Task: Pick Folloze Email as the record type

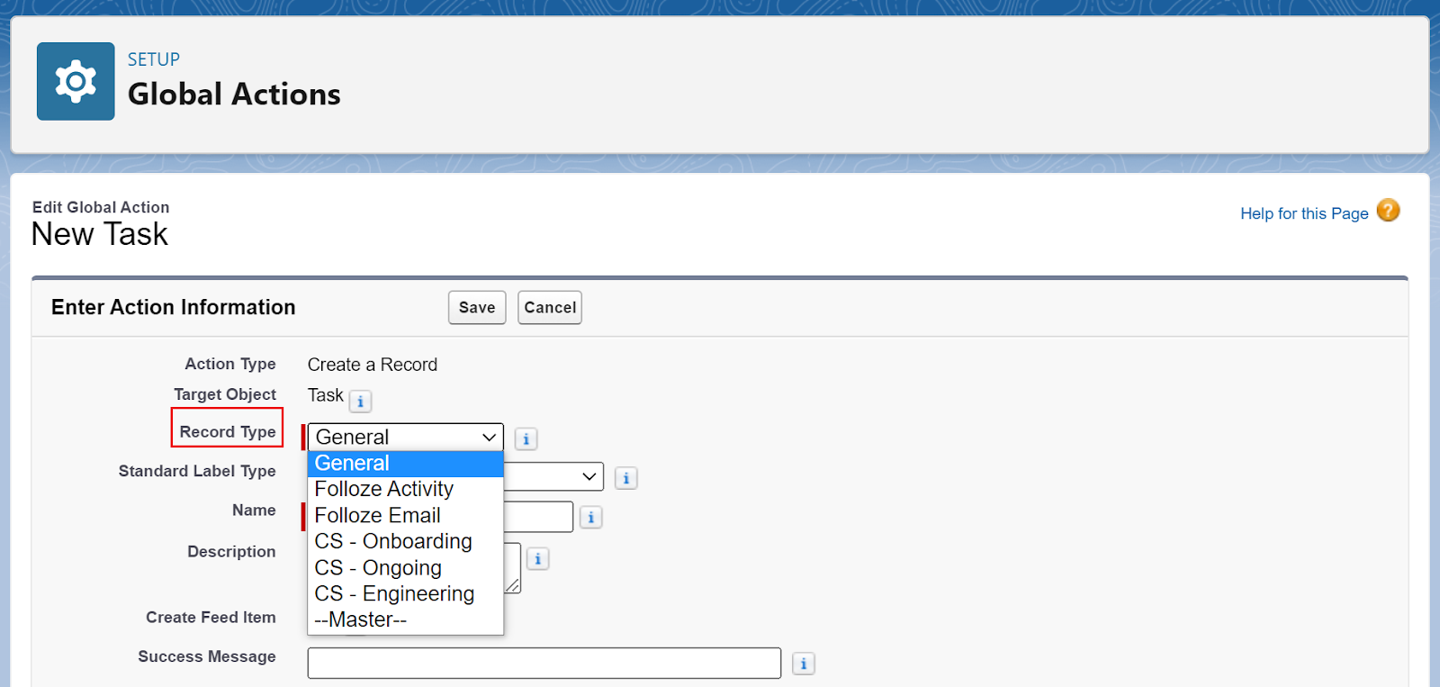Action: [377, 515]
